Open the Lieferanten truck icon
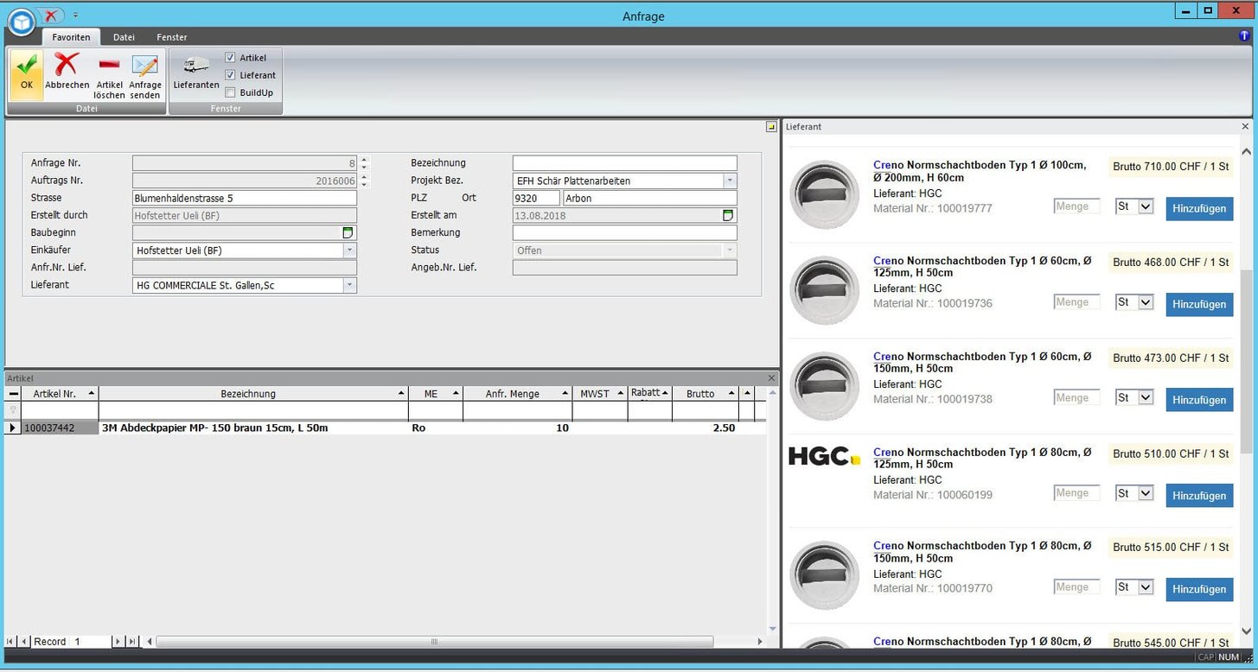Image resolution: width=1258 pixels, height=672 pixels. tap(196, 66)
